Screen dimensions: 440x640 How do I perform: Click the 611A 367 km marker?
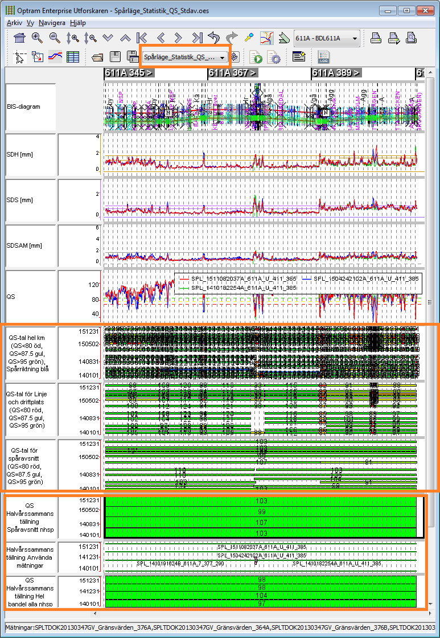[x=232, y=73]
